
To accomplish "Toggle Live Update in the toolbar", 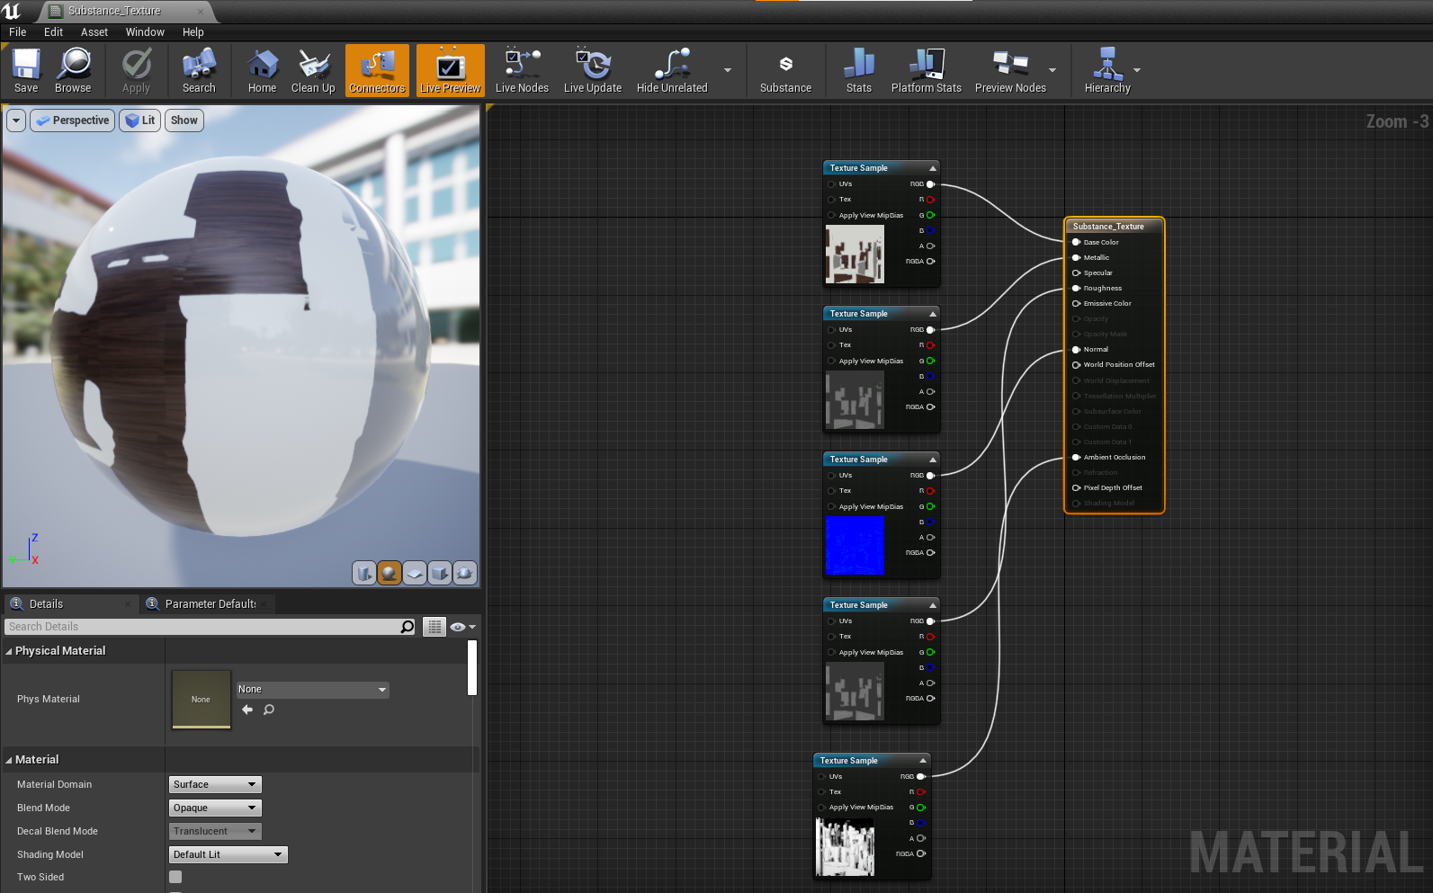I will click(593, 71).
